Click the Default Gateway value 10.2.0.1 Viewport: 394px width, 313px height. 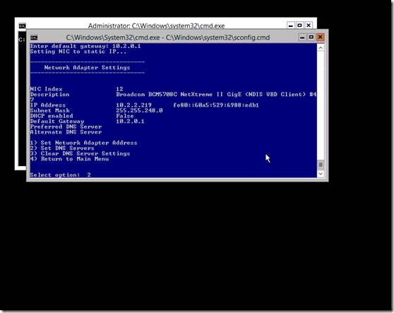[x=130, y=122]
